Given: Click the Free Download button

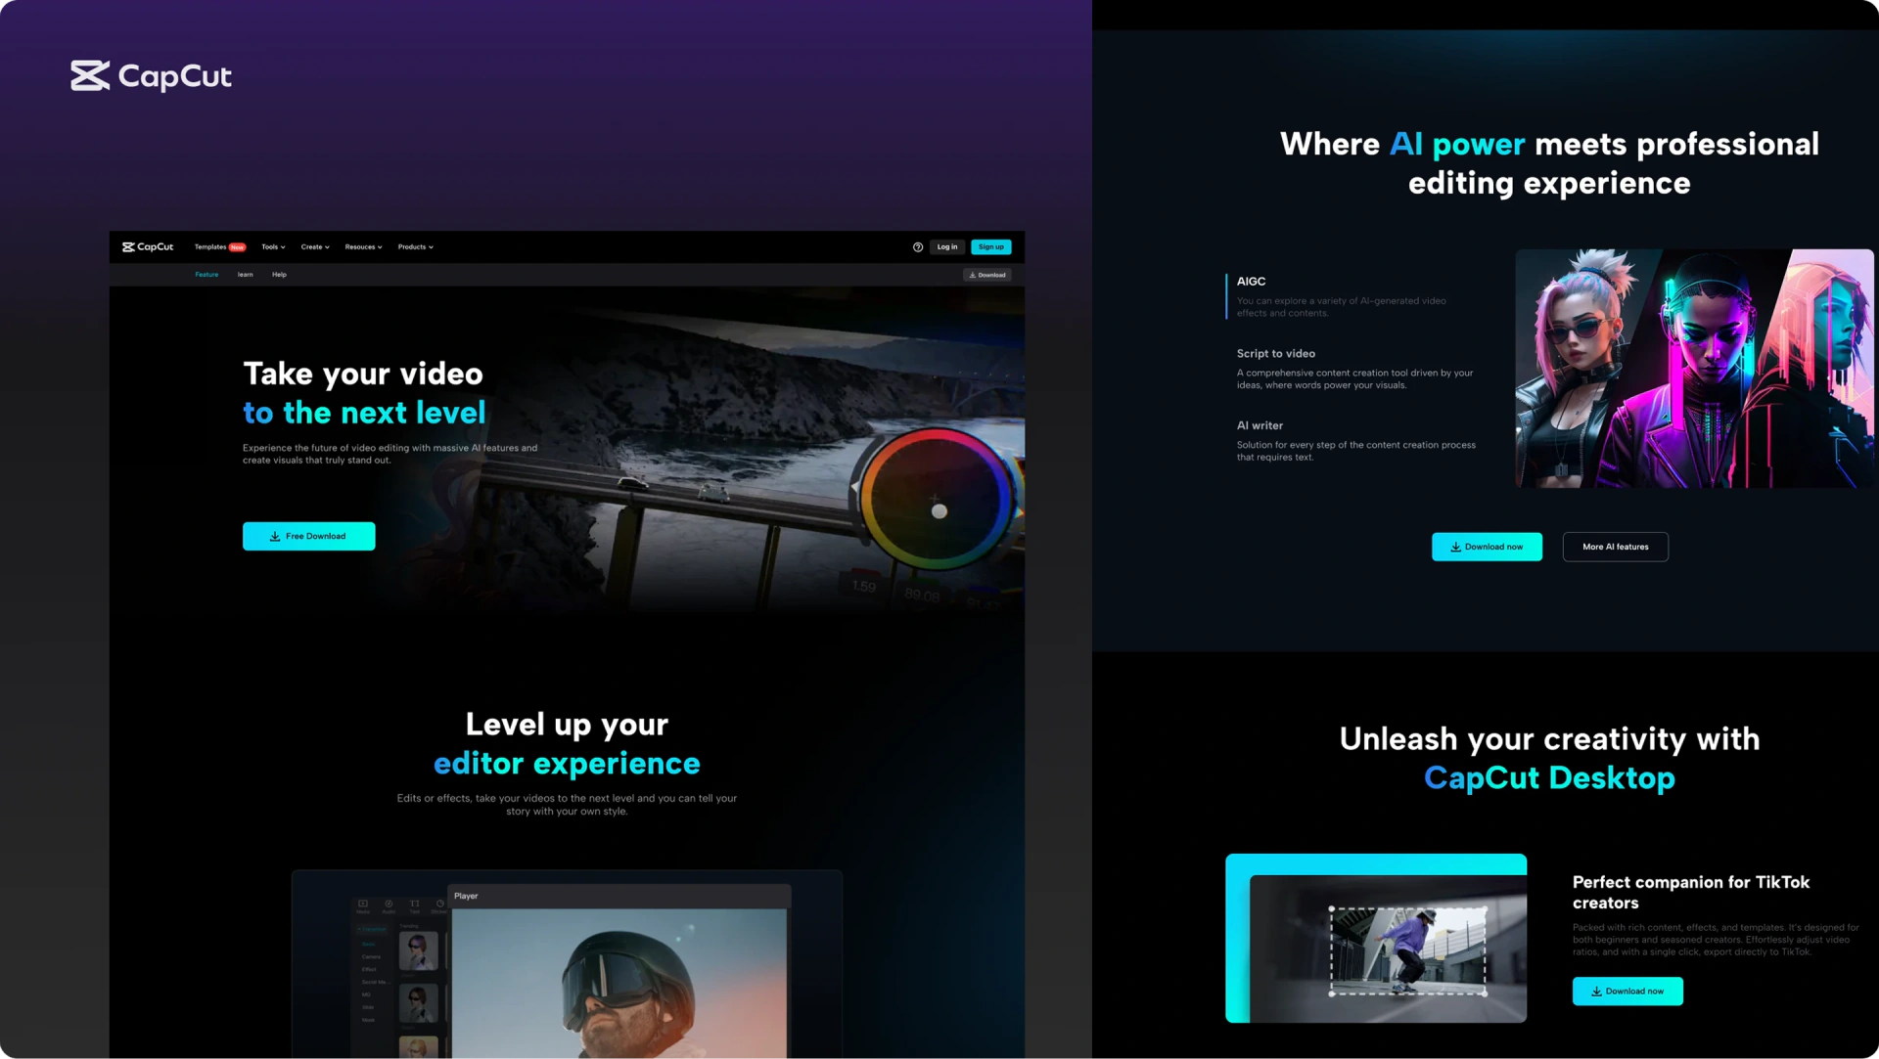Looking at the screenshot, I should click(x=309, y=536).
